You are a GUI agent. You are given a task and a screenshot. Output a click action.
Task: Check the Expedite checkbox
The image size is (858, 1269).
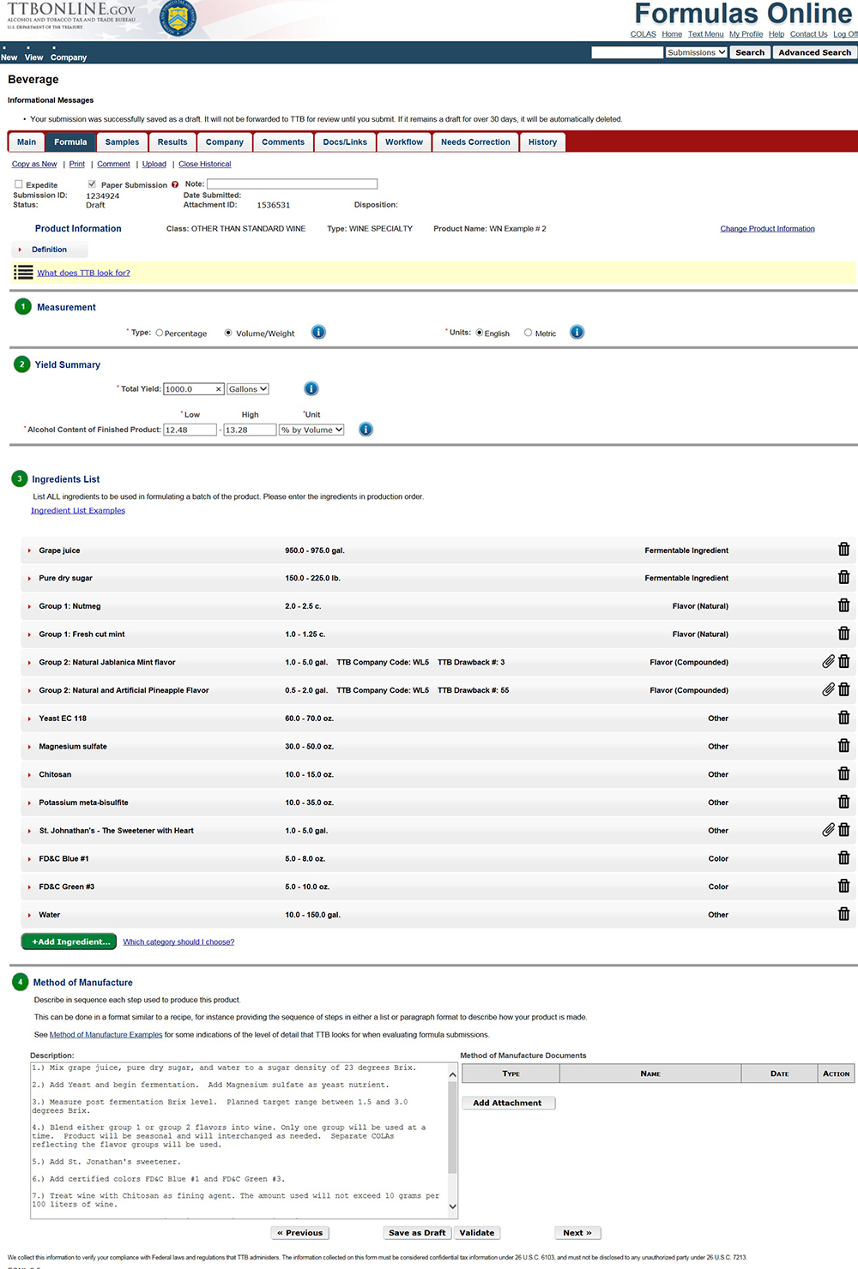pyautogui.click(x=18, y=184)
